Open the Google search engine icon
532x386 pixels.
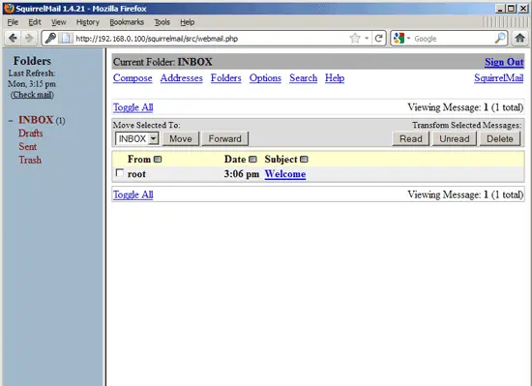(399, 39)
